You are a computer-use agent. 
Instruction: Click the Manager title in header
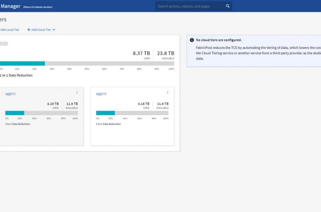point(10,6)
